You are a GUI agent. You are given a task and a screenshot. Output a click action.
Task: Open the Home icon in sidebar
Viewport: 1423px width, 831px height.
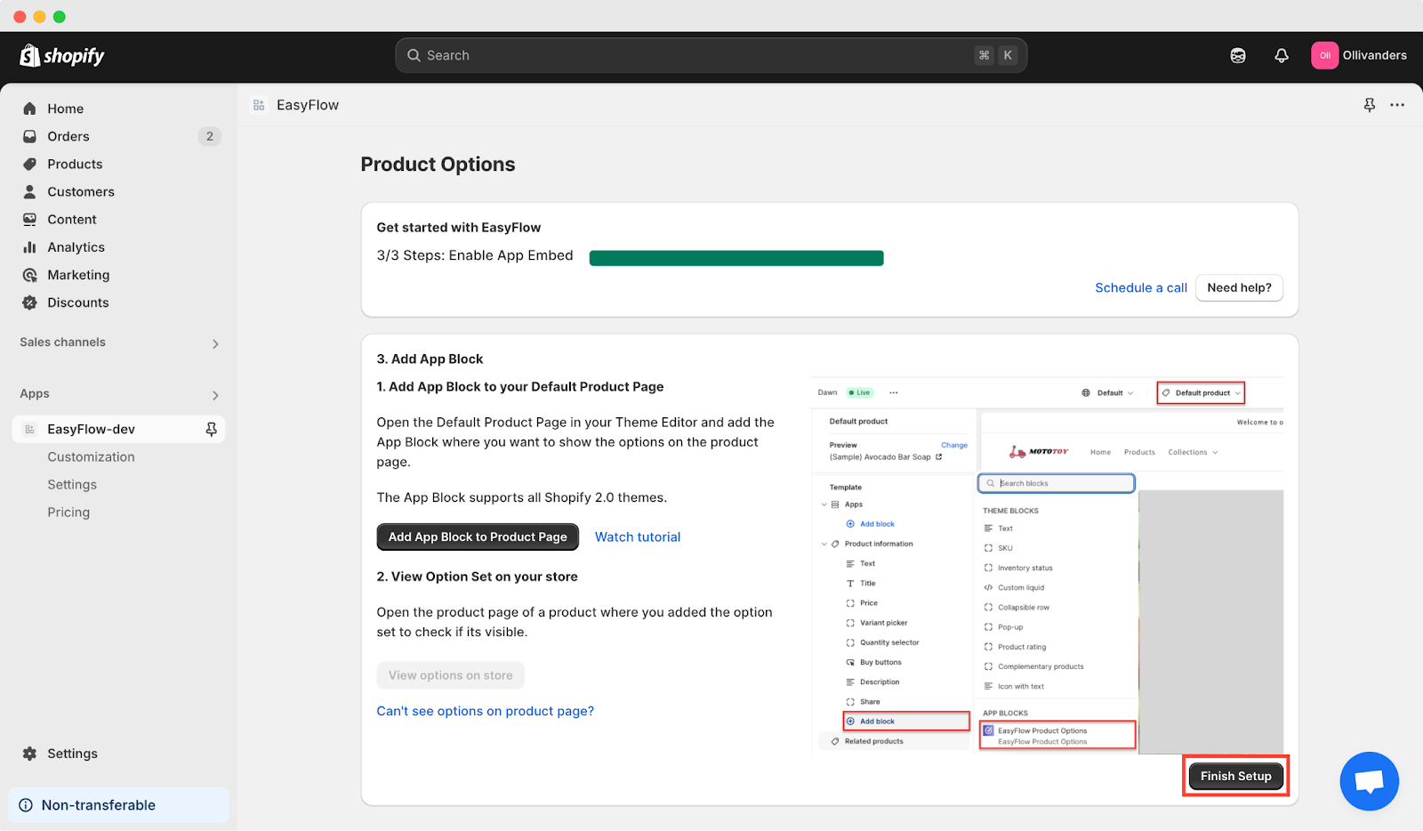pos(29,108)
